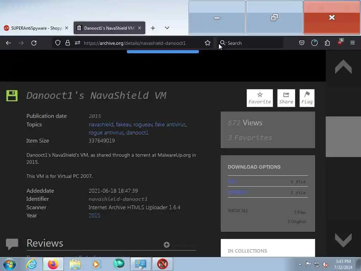Open the Firefox hamburger menu
The width and height of the screenshot is (361, 271).
click(x=353, y=43)
